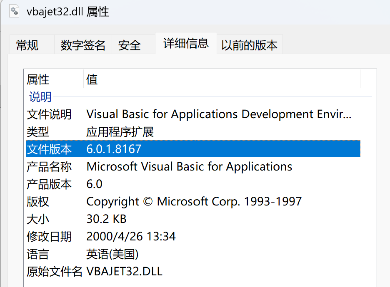The width and height of the screenshot is (390, 287).
Task: Open the 以前的版本 tab
Action: click(249, 45)
